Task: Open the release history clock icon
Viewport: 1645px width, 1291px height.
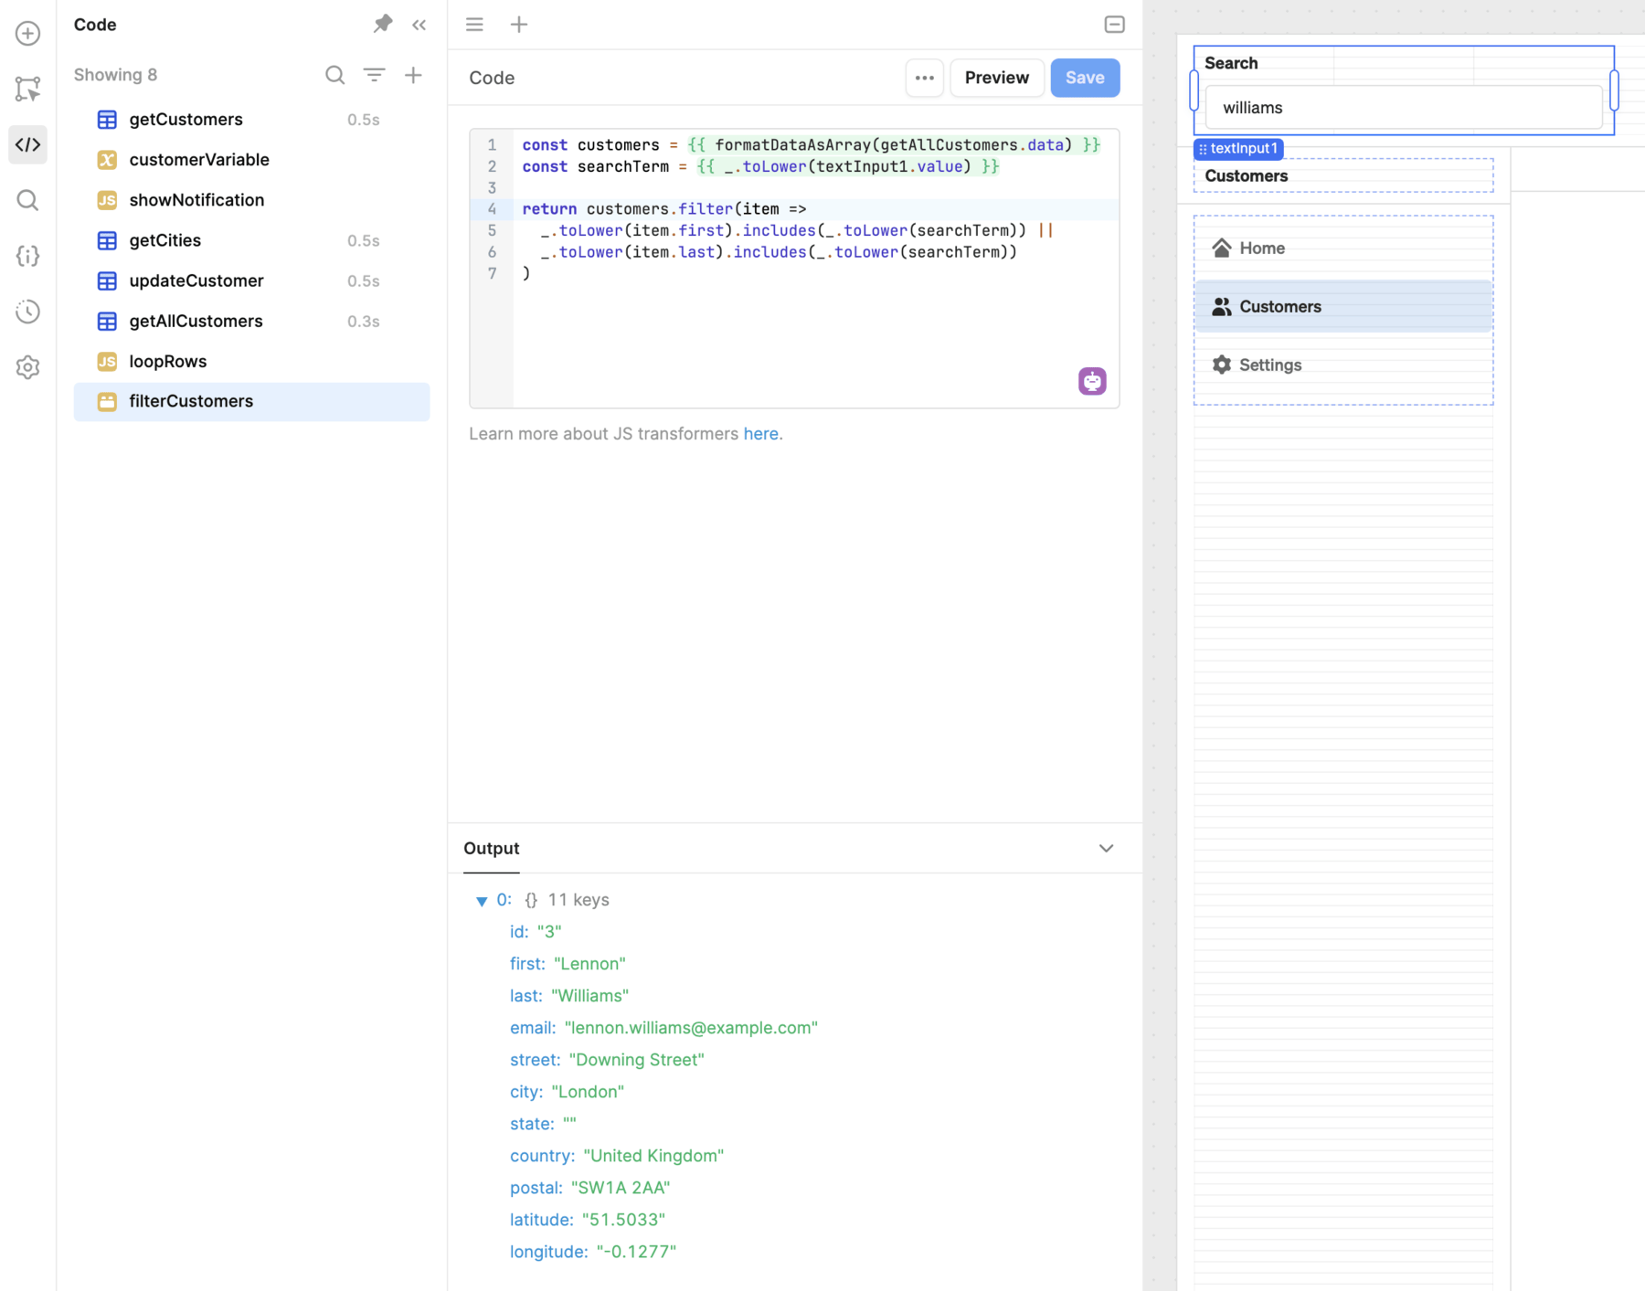Action: [28, 312]
